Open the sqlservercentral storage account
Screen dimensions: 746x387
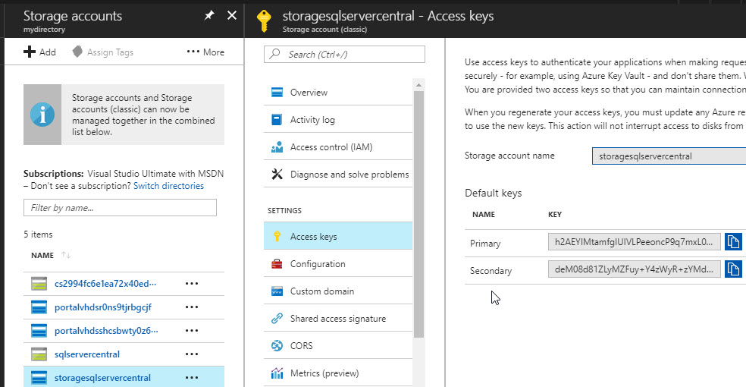coord(87,354)
